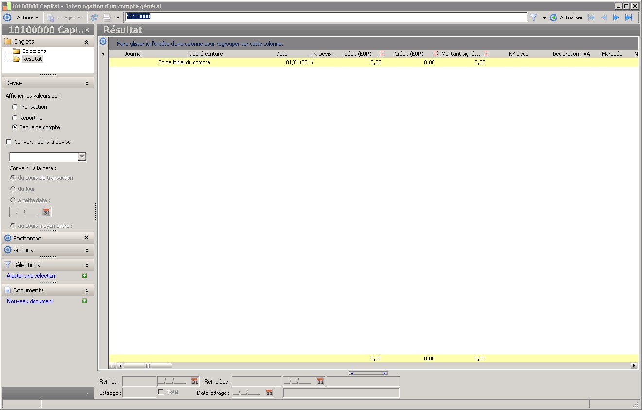Collapse the Sélections panel
This screenshot has width=642, height=410.
(x=87, y=265)
